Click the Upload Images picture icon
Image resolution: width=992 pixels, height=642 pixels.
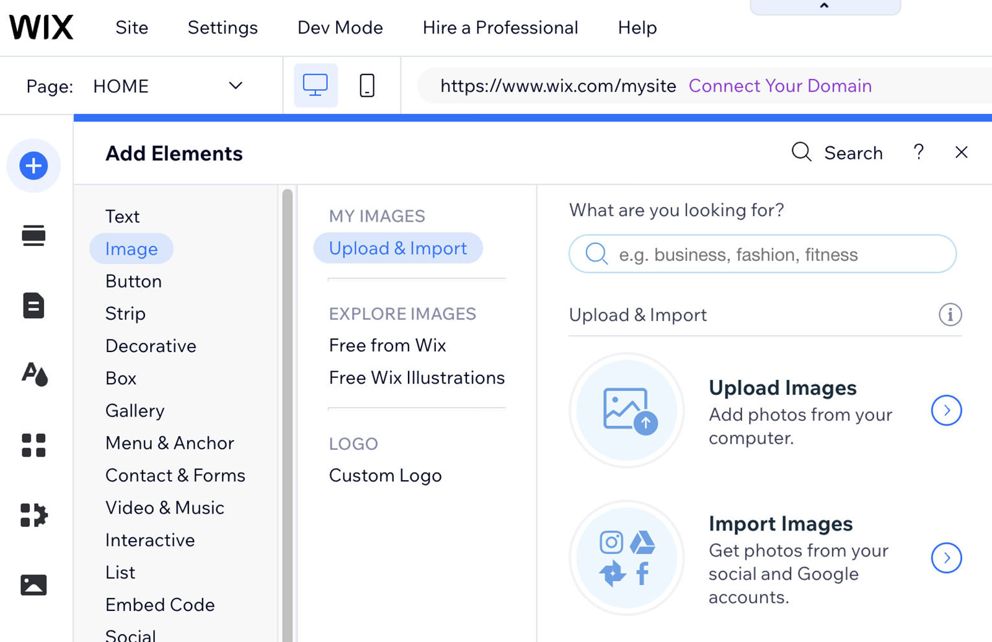pos(627,410)
